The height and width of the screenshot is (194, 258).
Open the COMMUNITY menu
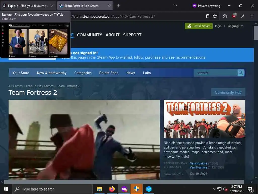(89, 35)
